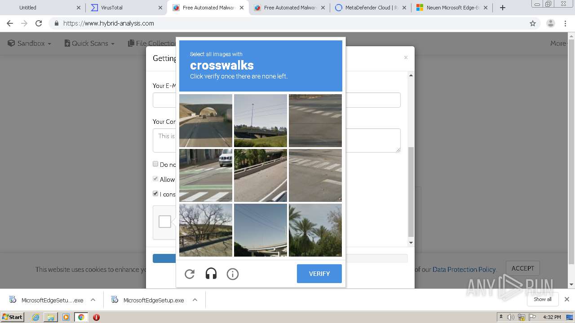The height and width of the screenshot is (323, 575).
Task: Open the captcha help info icon
Action: (233, 274)
